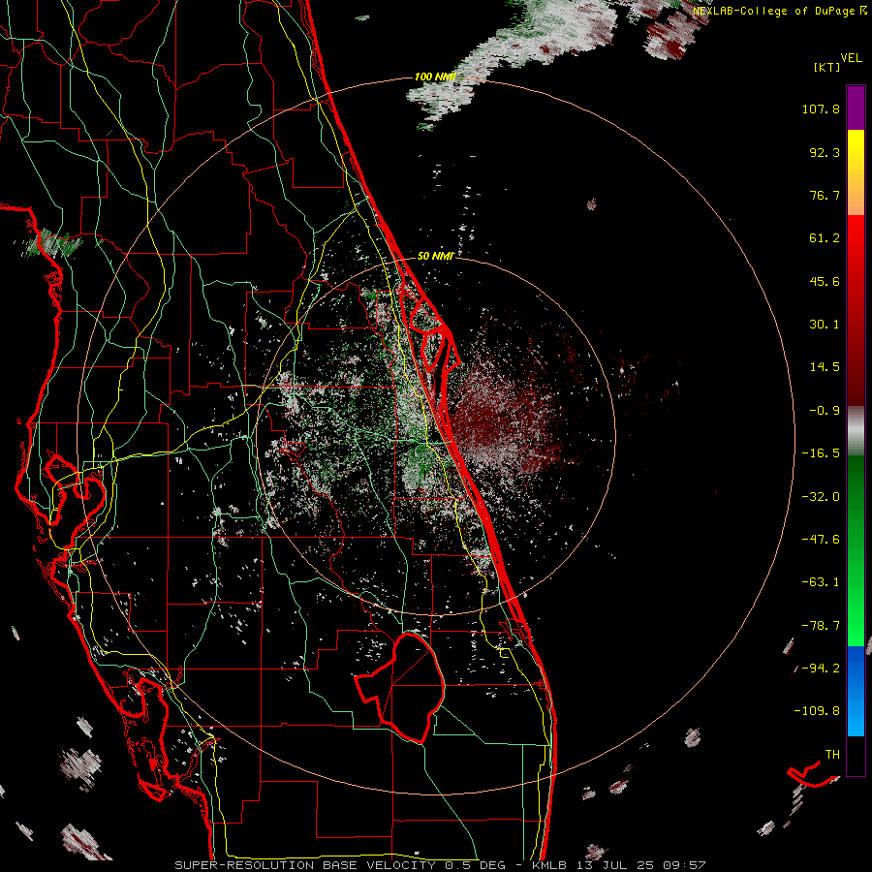
Task: Click the 100 NMI range ring label
Action: pos(435,77)
